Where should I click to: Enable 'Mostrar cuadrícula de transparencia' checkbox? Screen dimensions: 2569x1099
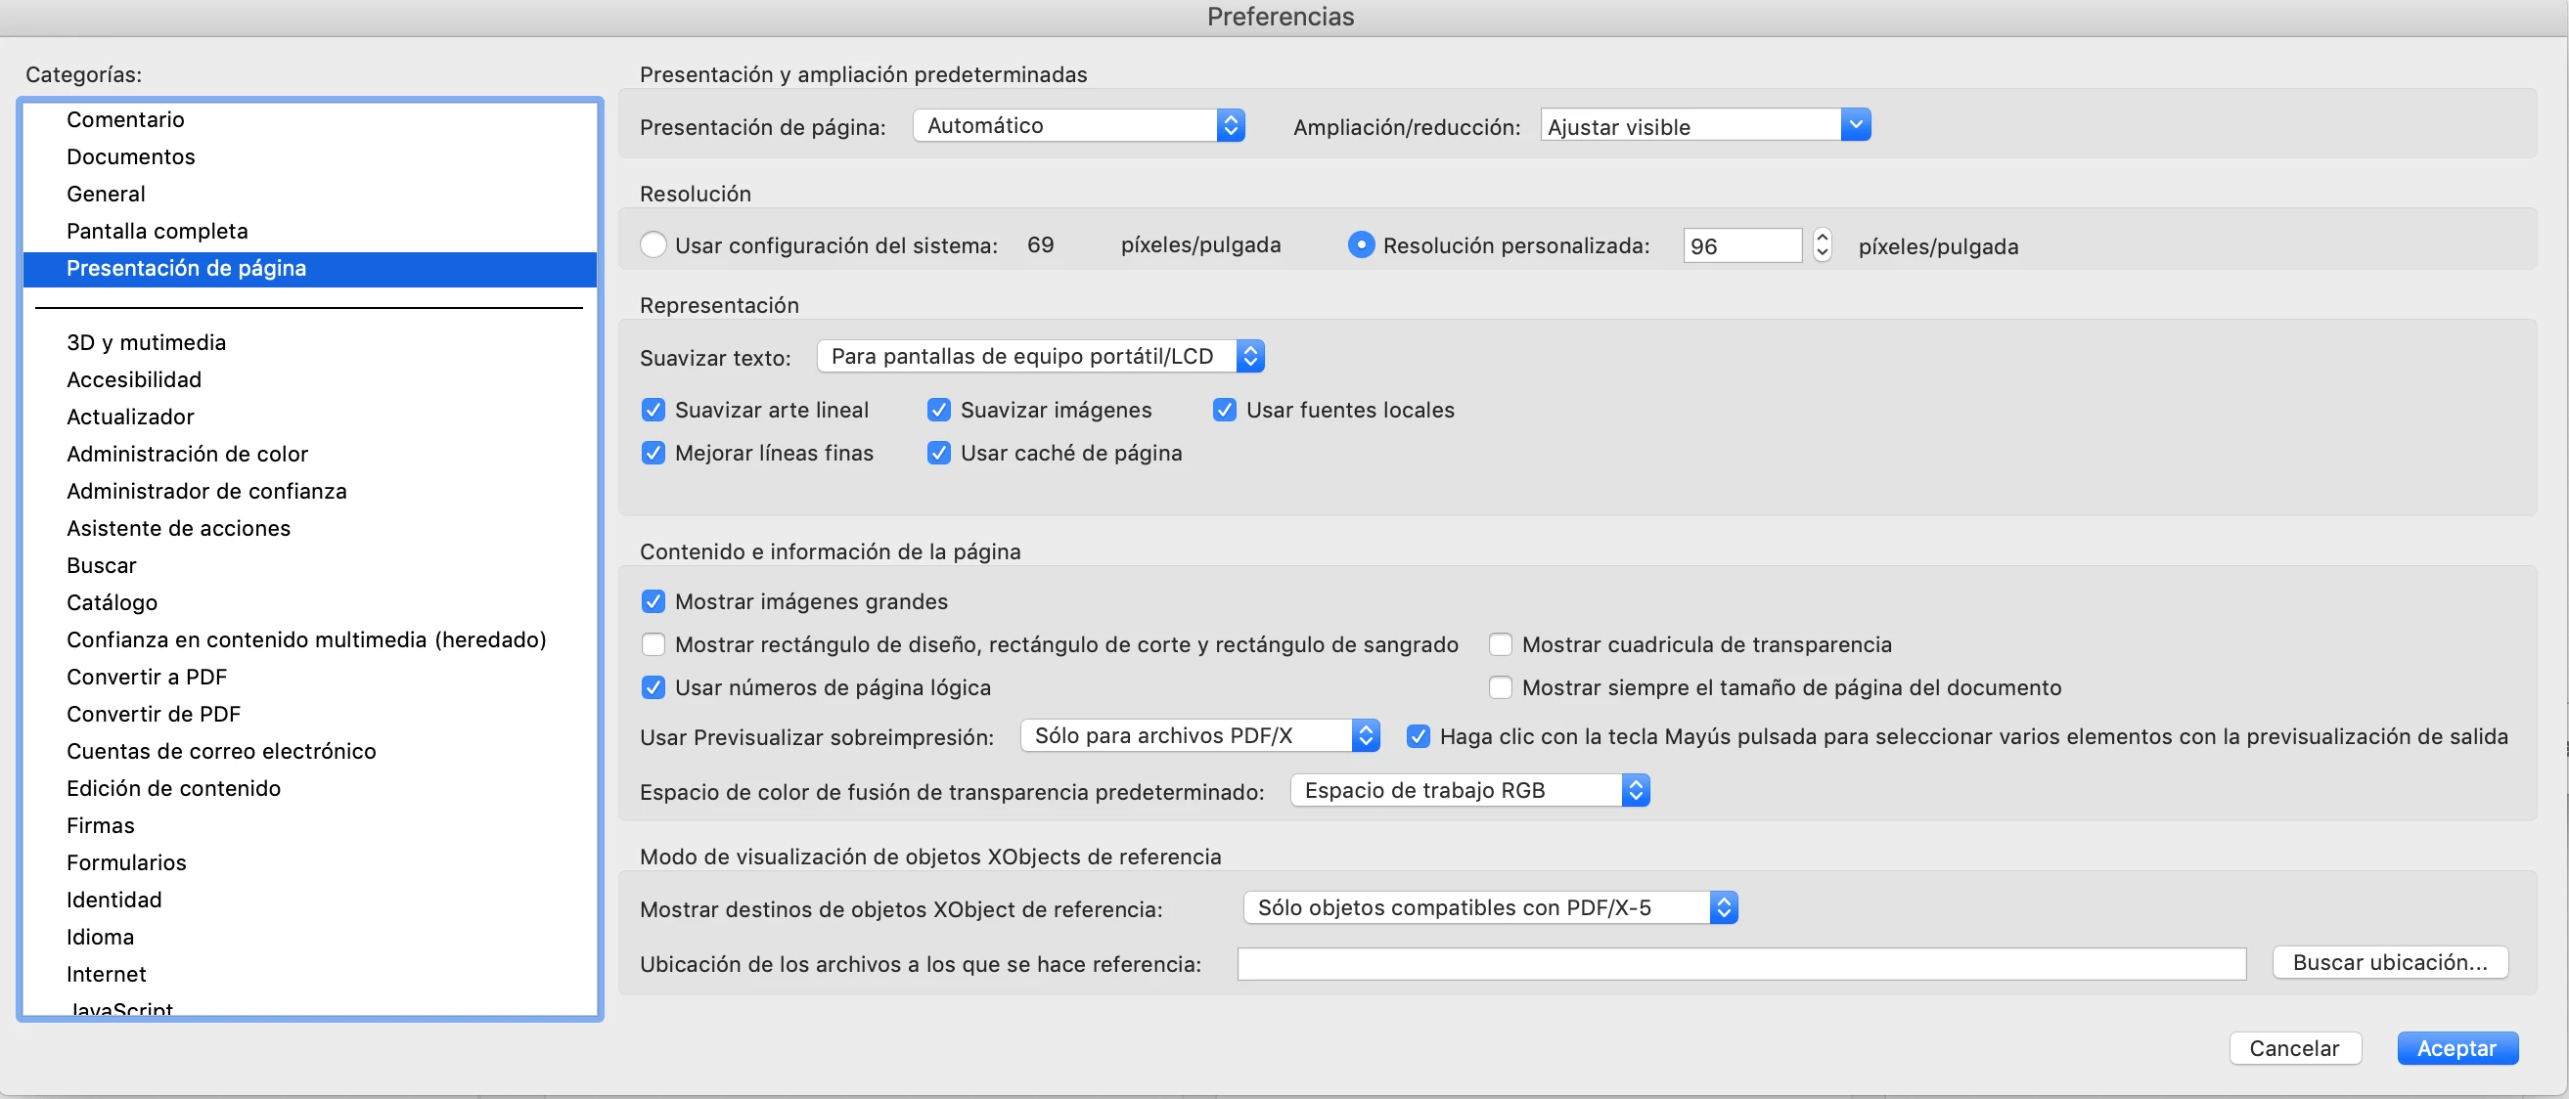1500,644
